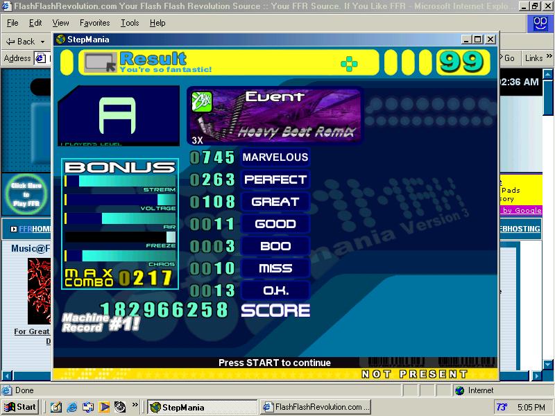Launch Internet Explorer from Quick Launch
The height and width of the screenshot is (416, 555).
72,407
